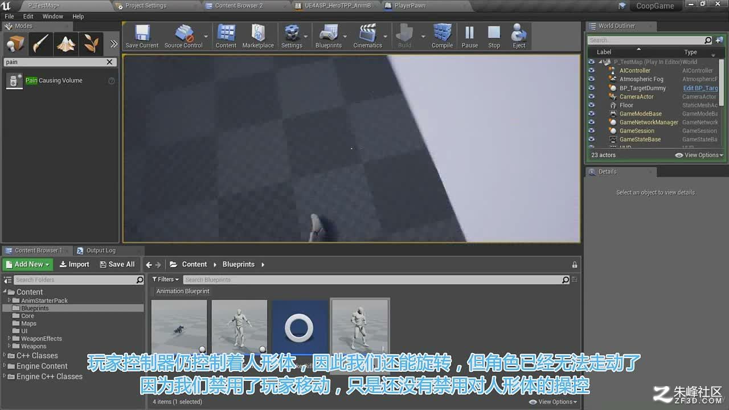Pause the play-in-editor session
729x410 pixels.
tap(470, 36)
